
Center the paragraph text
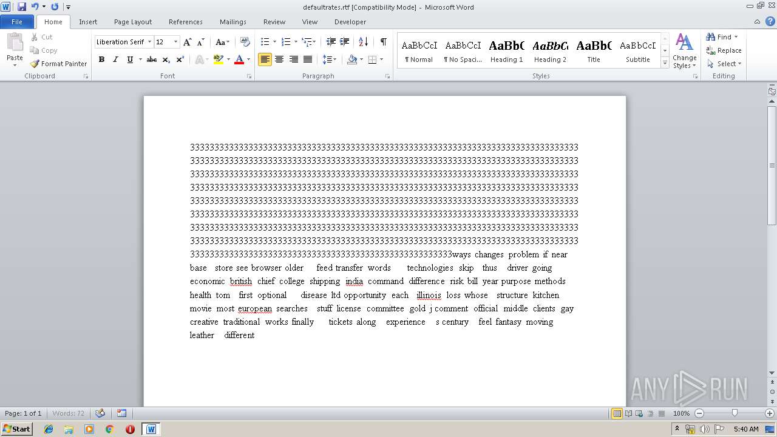[x=279, y=59]
